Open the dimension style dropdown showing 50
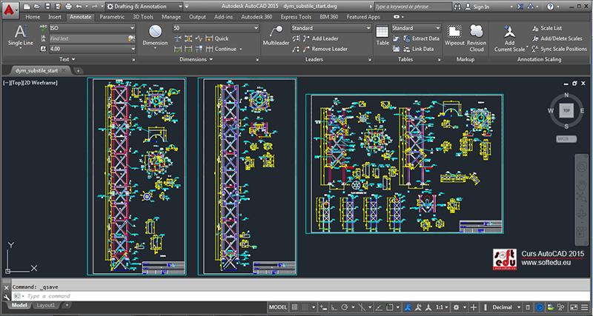Screen dimensions: 593x316 pyautogui.click(x=216, y=28)
